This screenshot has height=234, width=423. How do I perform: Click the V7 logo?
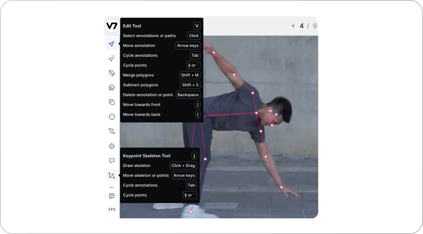[x=112, y=26]
